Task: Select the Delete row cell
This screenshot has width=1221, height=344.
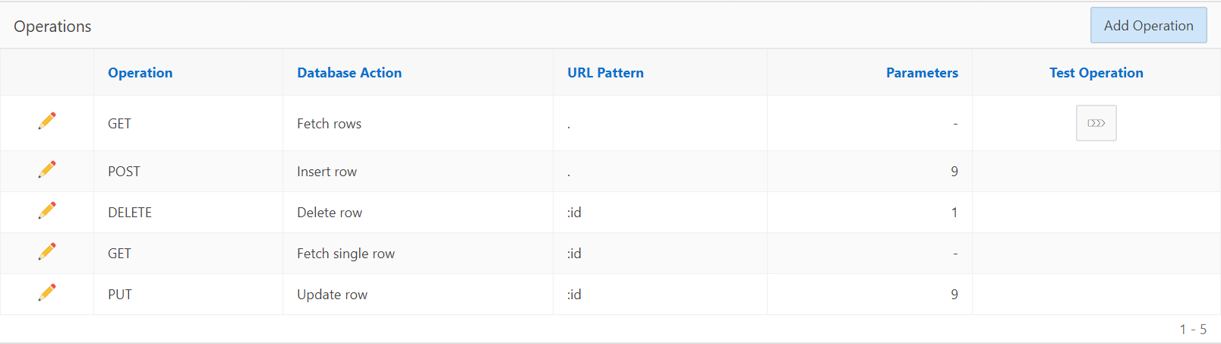Action: click(x=330, y=213)
